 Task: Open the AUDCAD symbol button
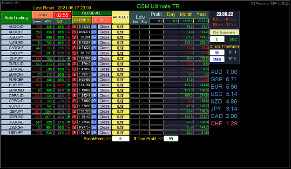click(16, 26)
